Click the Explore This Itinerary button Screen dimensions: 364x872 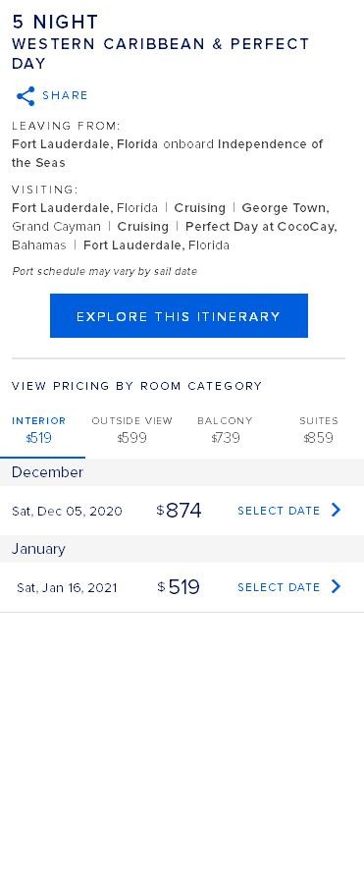click(x=179, y=315)
